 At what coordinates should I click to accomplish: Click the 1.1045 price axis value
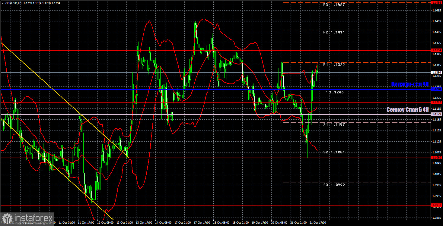pos(437,163)
